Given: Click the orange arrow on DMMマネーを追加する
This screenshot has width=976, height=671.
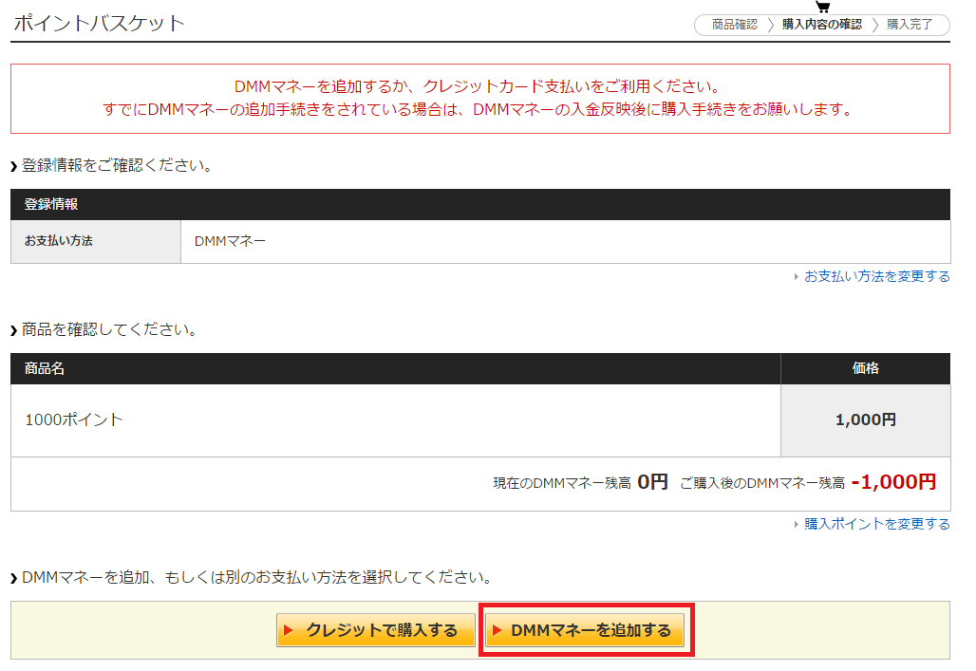Looking at the screenshot, I should pyautogui.click(x=497, y=630).
